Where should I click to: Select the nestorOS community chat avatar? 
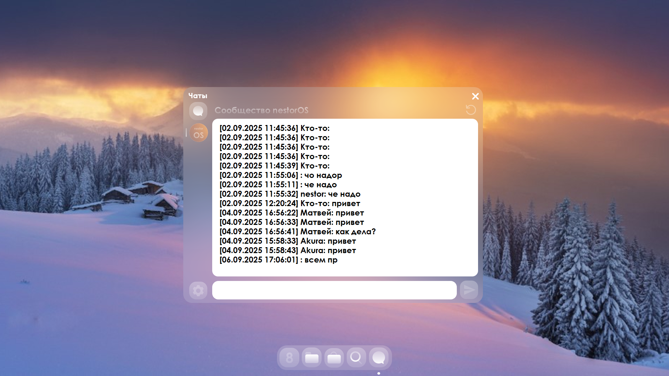(x=199, y=133)
